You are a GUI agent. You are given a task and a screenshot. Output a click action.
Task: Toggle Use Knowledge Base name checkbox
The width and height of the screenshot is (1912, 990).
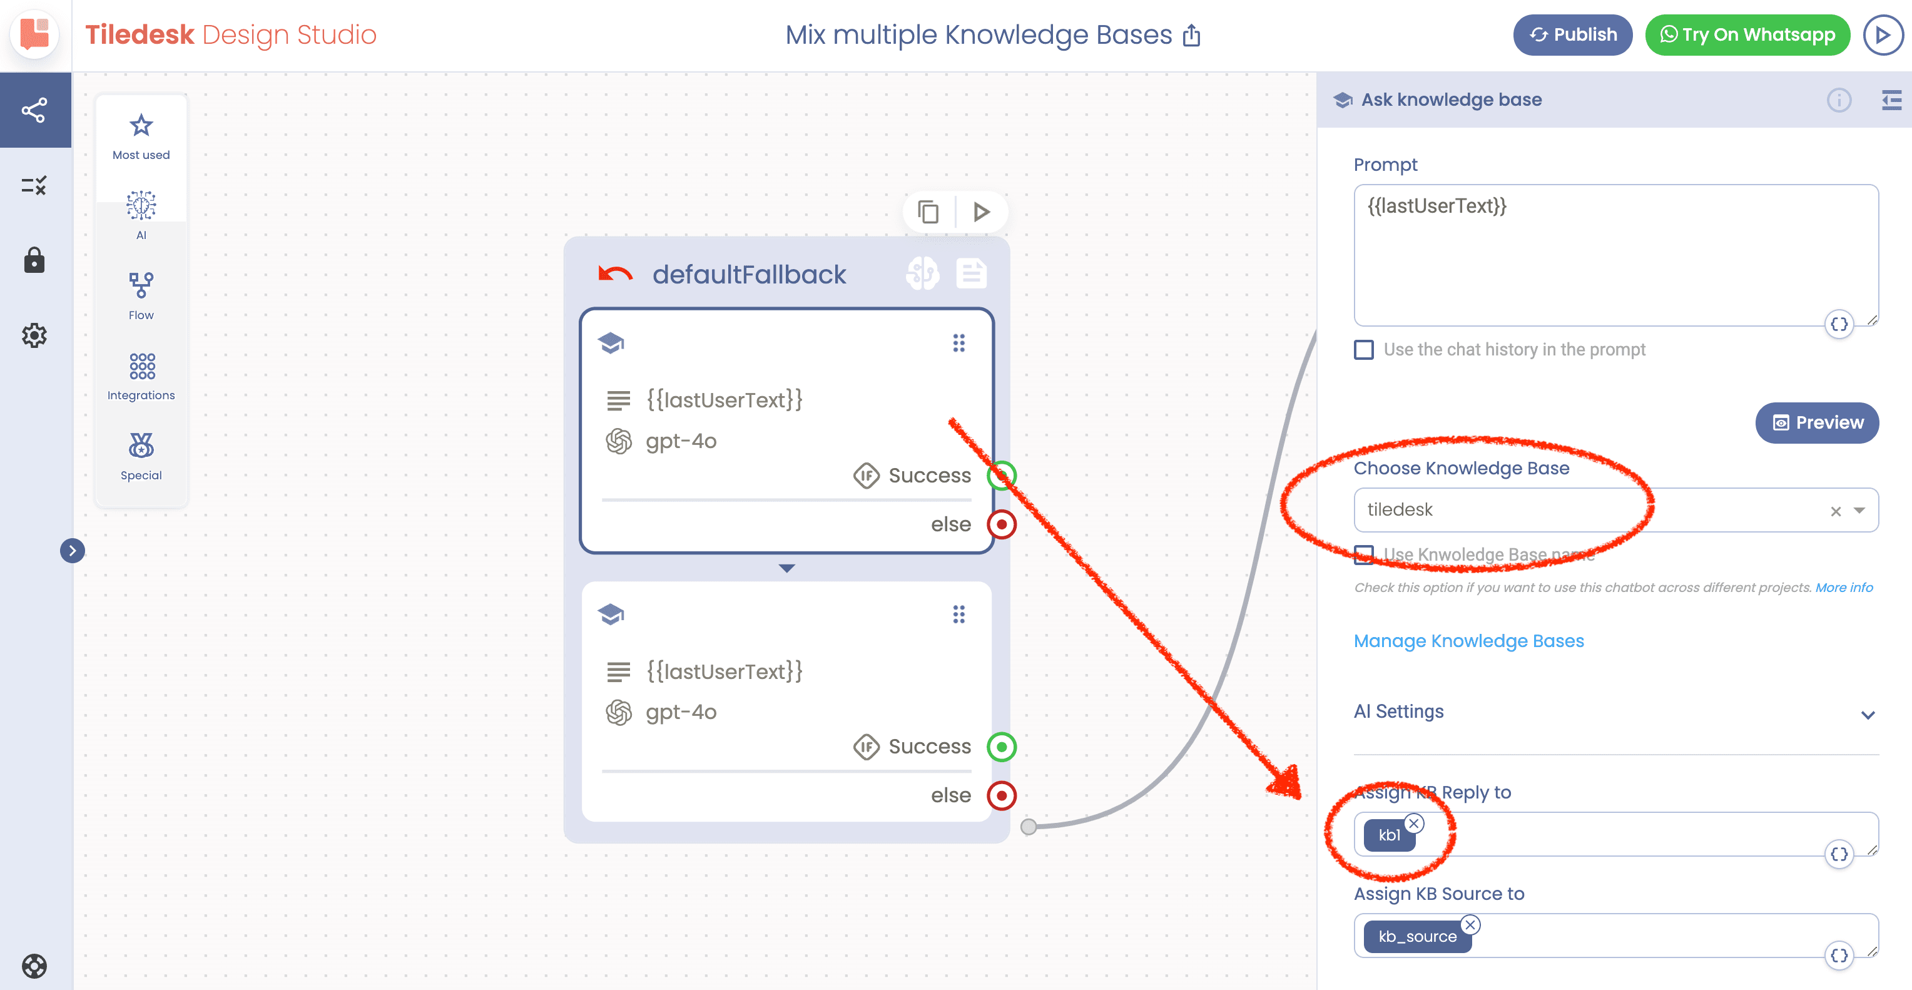pyautogui.click(x=1363, y=554)
